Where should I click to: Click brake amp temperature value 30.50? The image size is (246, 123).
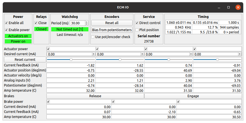coord(209,117)
